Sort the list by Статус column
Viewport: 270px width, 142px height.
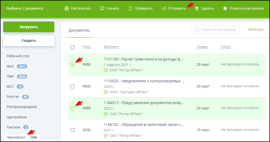pos(226,47)
